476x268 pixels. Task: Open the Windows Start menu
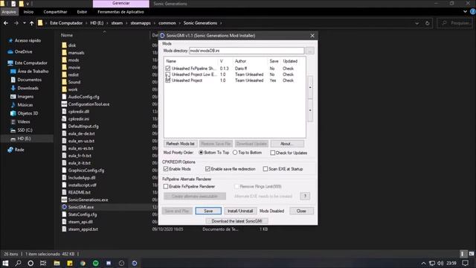[5, 263]
